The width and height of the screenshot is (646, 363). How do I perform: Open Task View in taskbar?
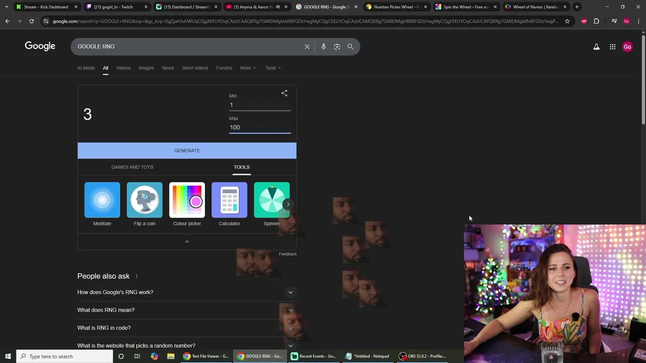(x=137, y=356)
